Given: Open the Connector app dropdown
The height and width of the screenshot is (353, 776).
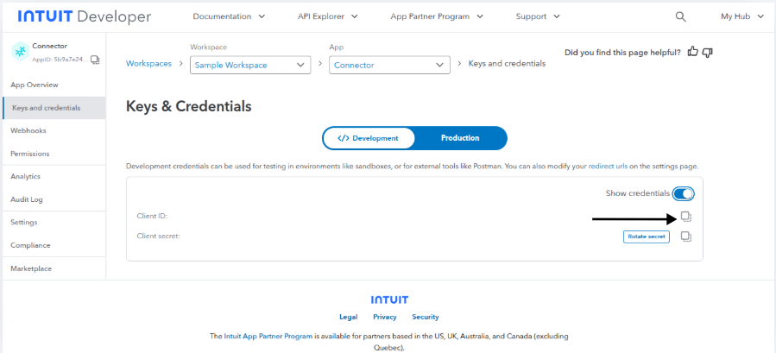Looking at the screenshot, I should point(390,65).
